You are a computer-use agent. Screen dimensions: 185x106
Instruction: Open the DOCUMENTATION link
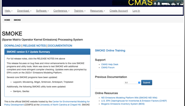(60, 46)
